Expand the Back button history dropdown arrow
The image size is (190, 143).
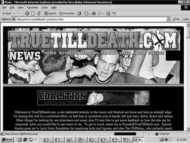[x=14, y=13]
